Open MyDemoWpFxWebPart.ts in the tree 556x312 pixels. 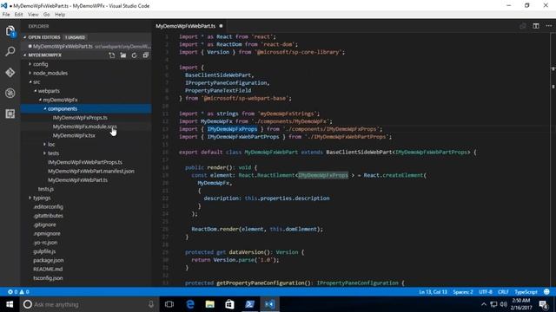click(x=77, y=180)
